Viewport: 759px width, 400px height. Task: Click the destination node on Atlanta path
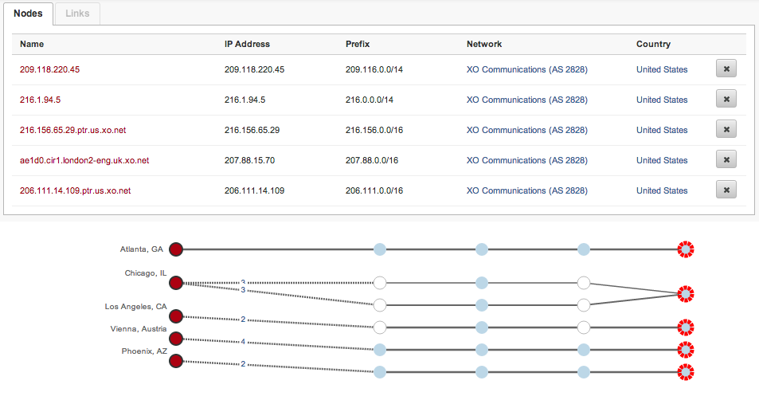click(685, 249)
